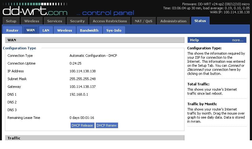The height and width of the screenshot is (149, 252).
Task: Click the DNS 3 label
Action: tap(12, 110)
